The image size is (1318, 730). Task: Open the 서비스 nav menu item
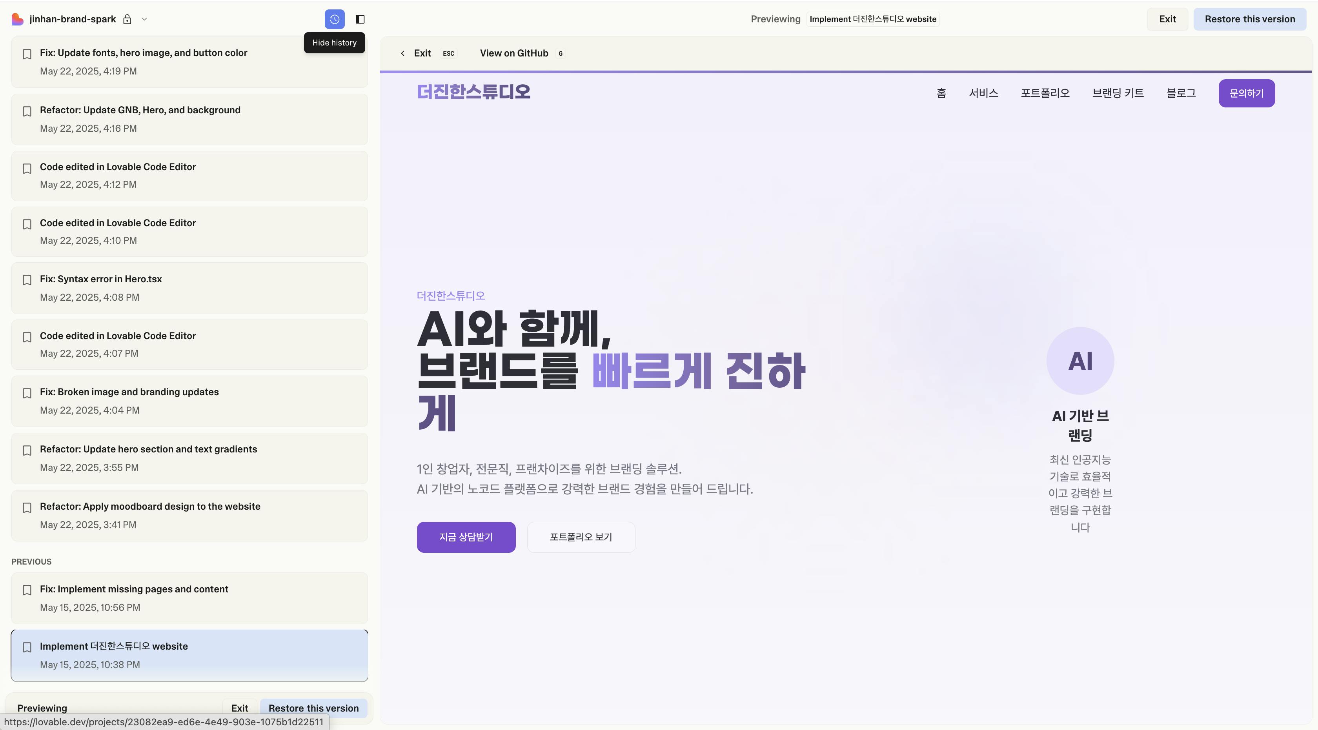point(983,93)
